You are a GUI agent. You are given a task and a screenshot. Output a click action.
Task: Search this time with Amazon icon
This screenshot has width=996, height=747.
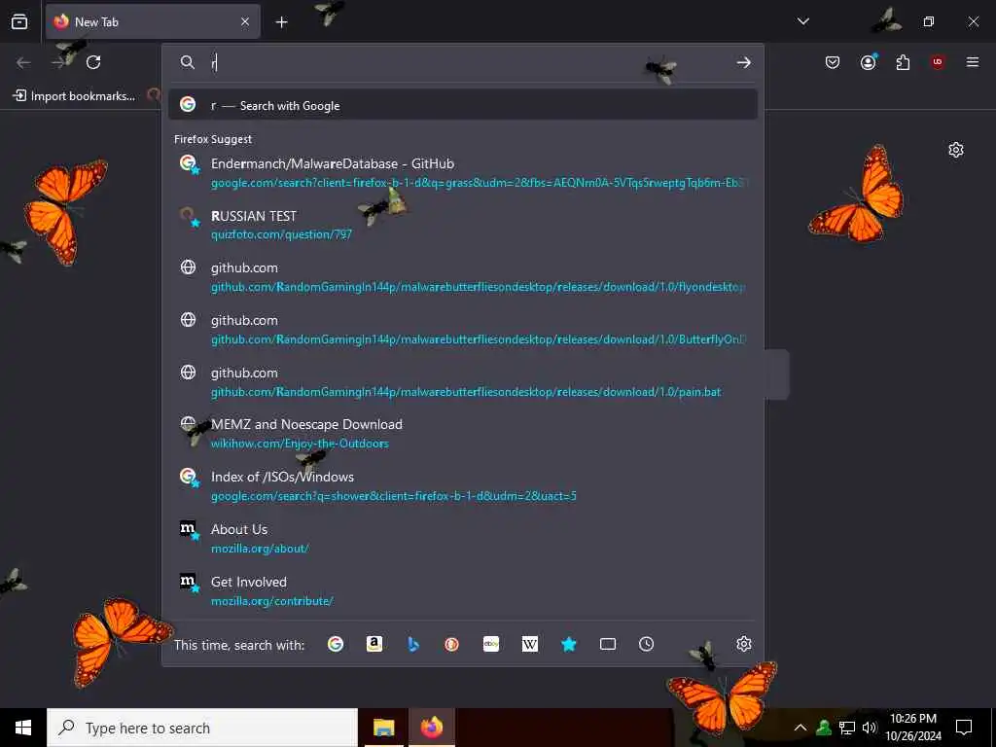[374, 644]
